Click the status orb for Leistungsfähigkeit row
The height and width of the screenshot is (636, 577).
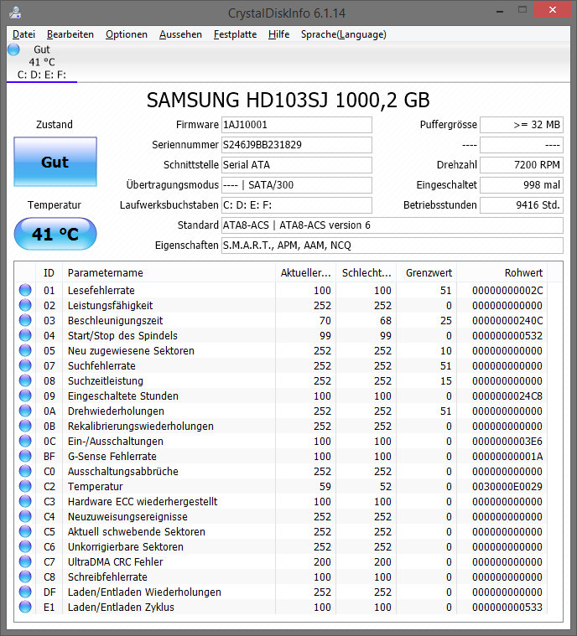pos(25,305)
